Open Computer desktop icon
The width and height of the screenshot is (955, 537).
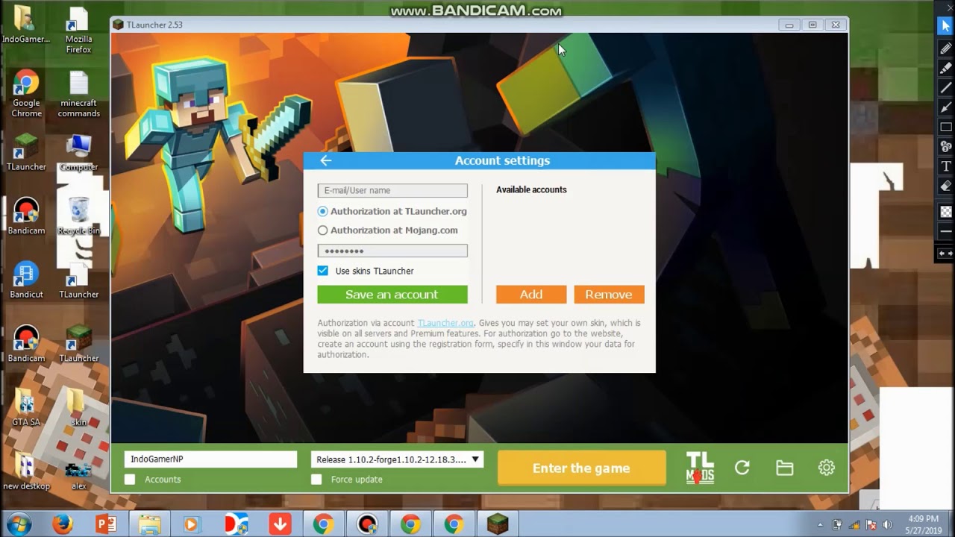tap(78, 153)
